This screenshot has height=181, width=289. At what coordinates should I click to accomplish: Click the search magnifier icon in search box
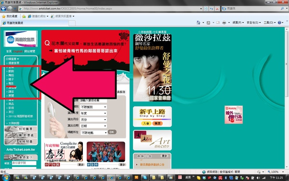pos(282,9)
